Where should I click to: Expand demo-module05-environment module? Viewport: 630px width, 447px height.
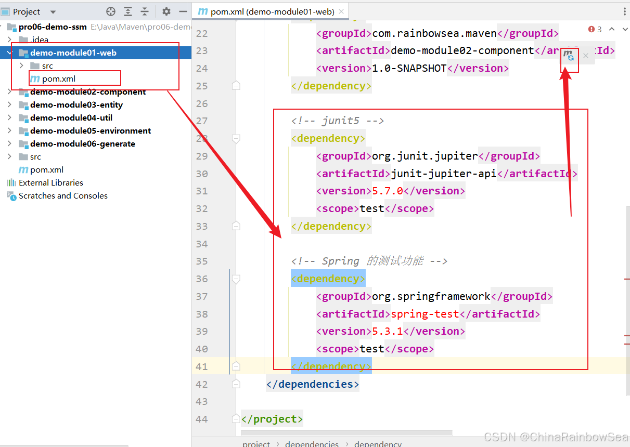[x=10, y=130]
